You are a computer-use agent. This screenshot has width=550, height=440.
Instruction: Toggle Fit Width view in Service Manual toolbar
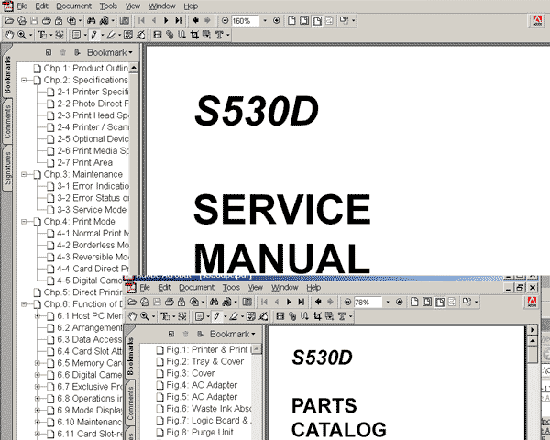317,21
